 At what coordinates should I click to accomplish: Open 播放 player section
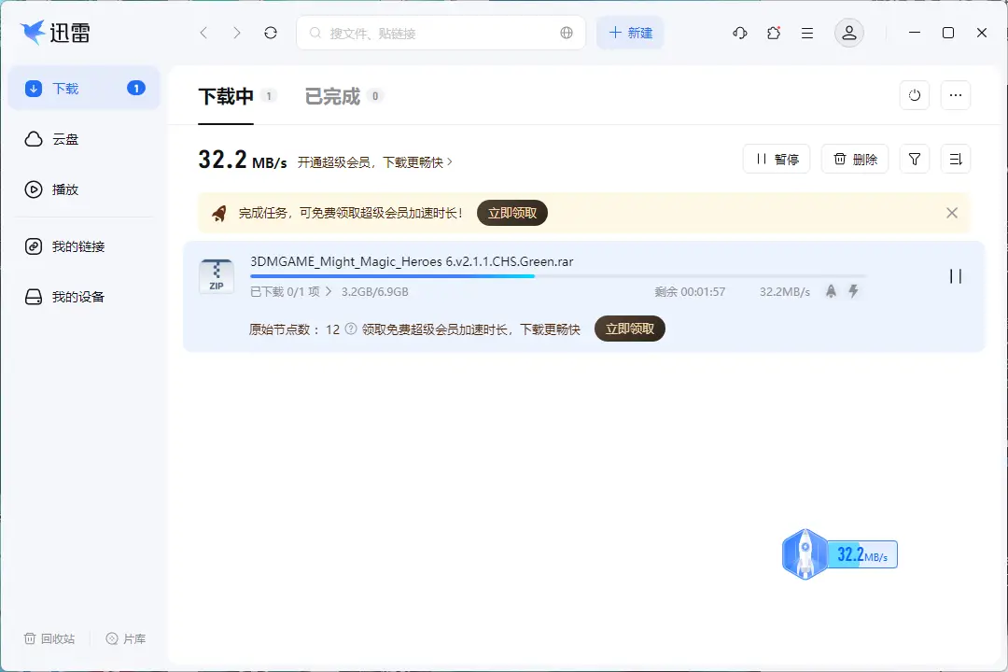point(84,189)
